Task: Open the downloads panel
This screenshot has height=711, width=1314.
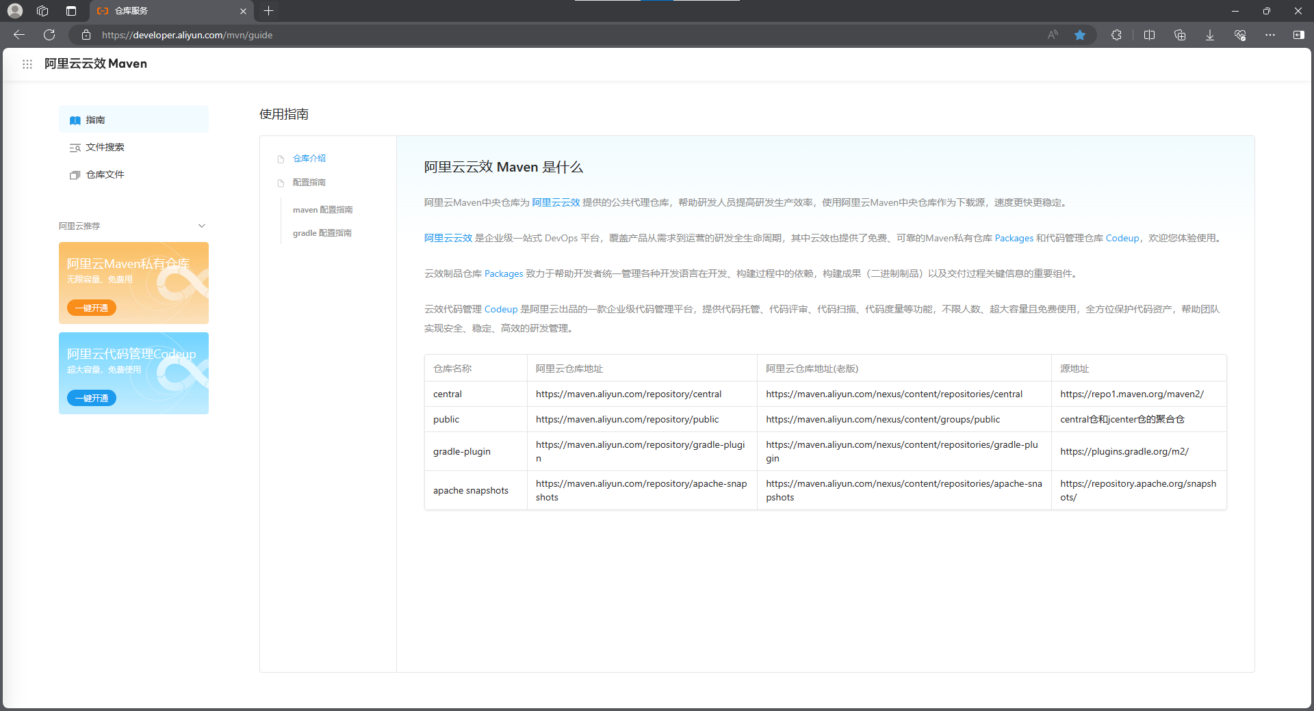Action: coord(1210,35)
